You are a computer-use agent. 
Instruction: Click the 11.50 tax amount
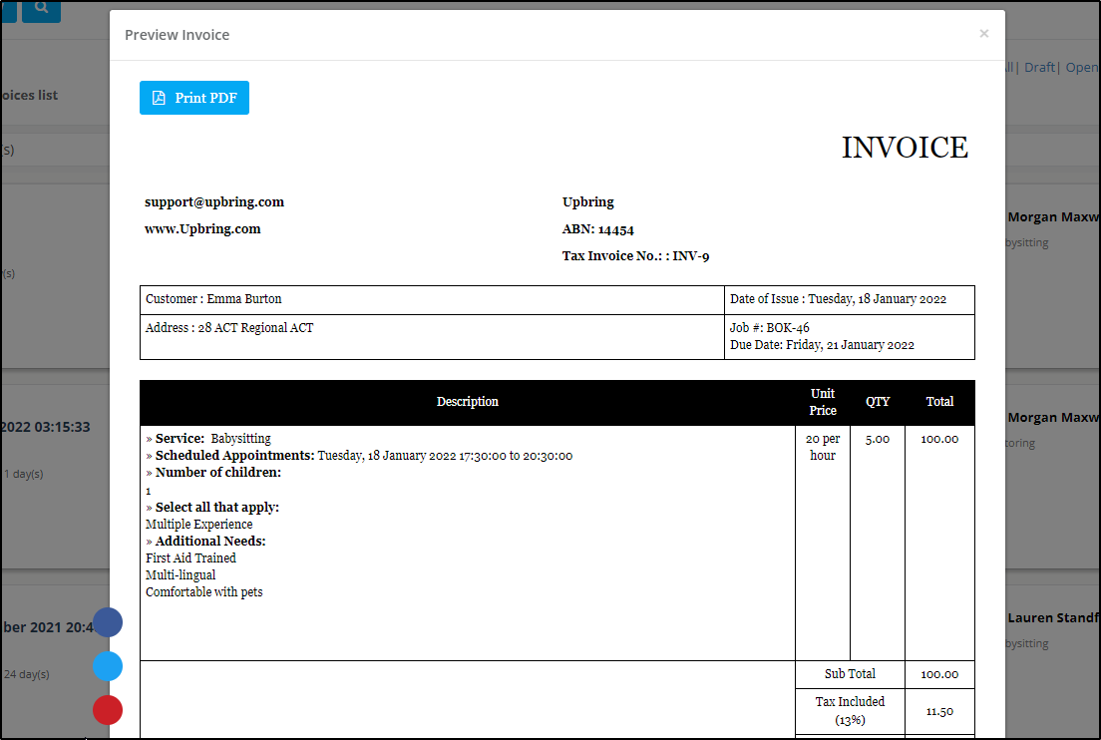tap(939, 712)
